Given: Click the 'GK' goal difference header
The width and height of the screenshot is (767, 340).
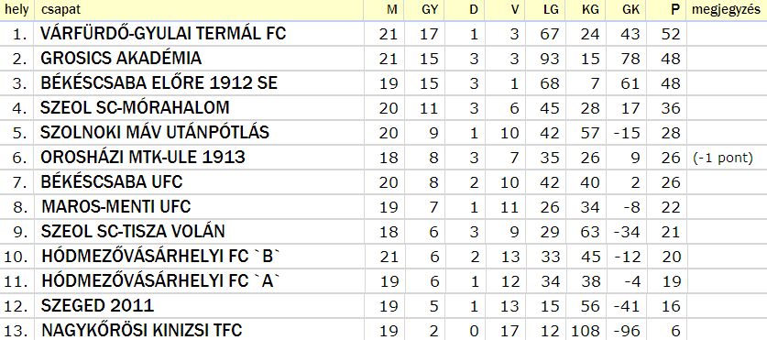Looking at the screenshot, I should pos(631,10).
